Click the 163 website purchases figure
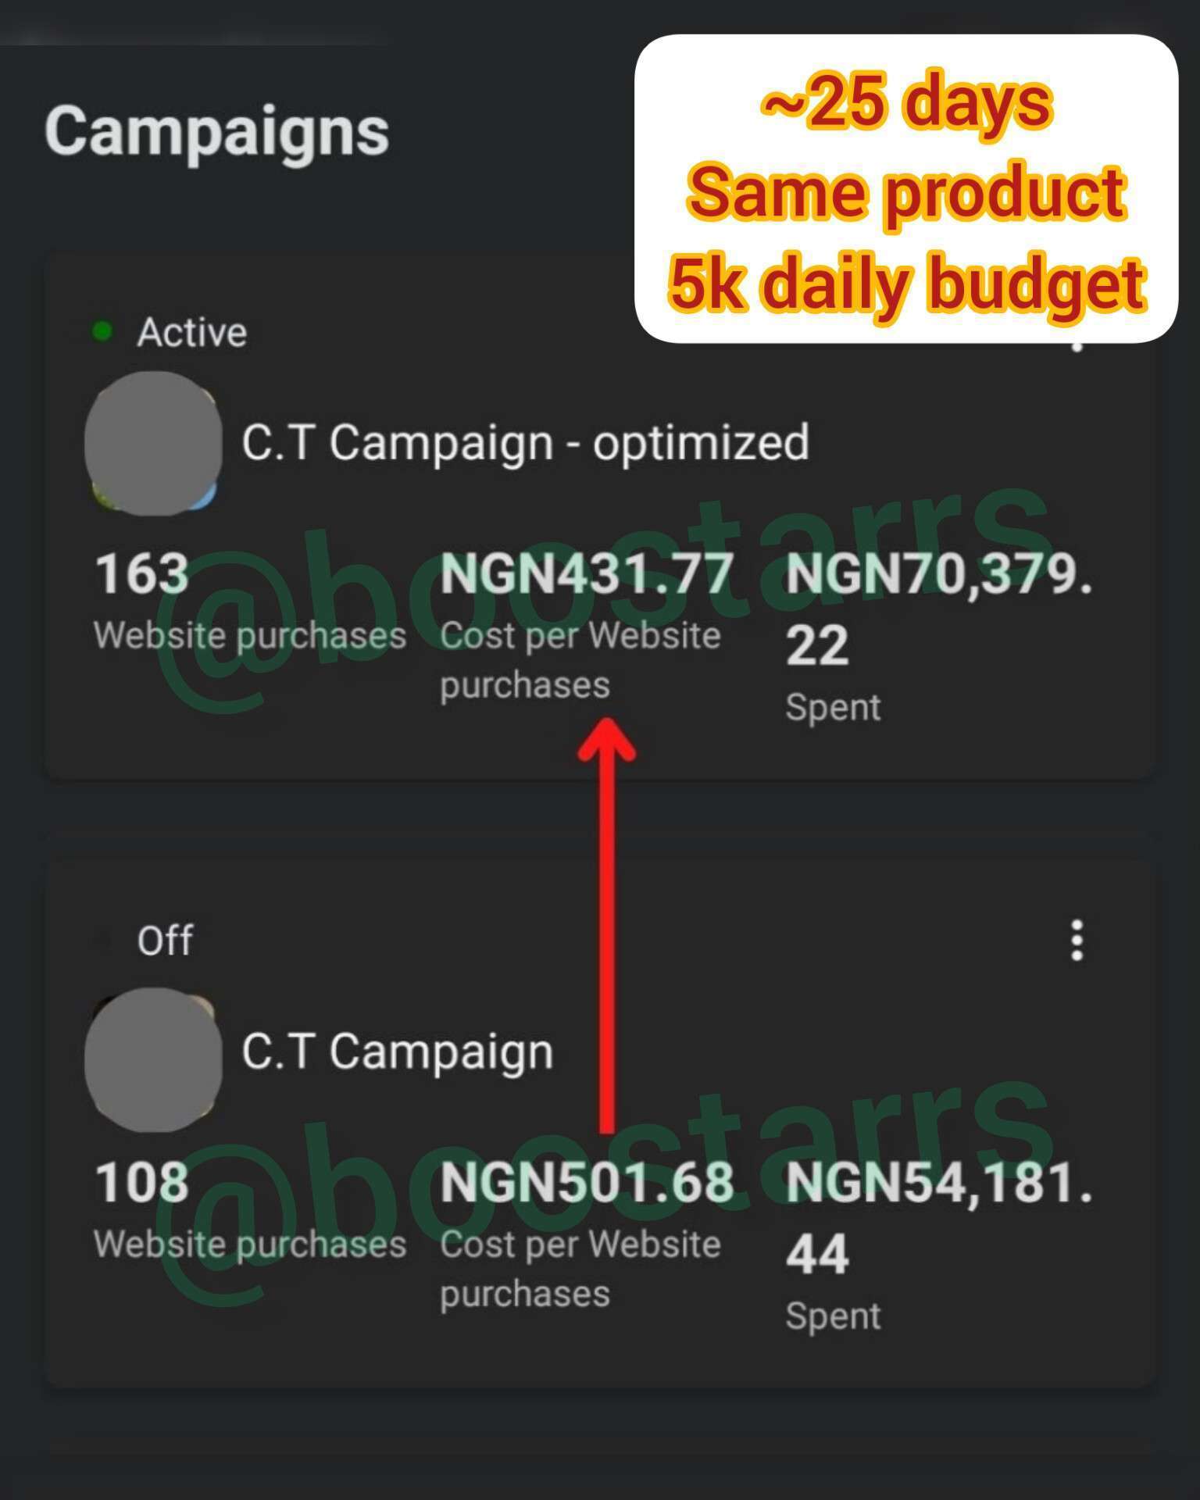This screenshot has width=1200, height=1500. click(x=141, y=573)
